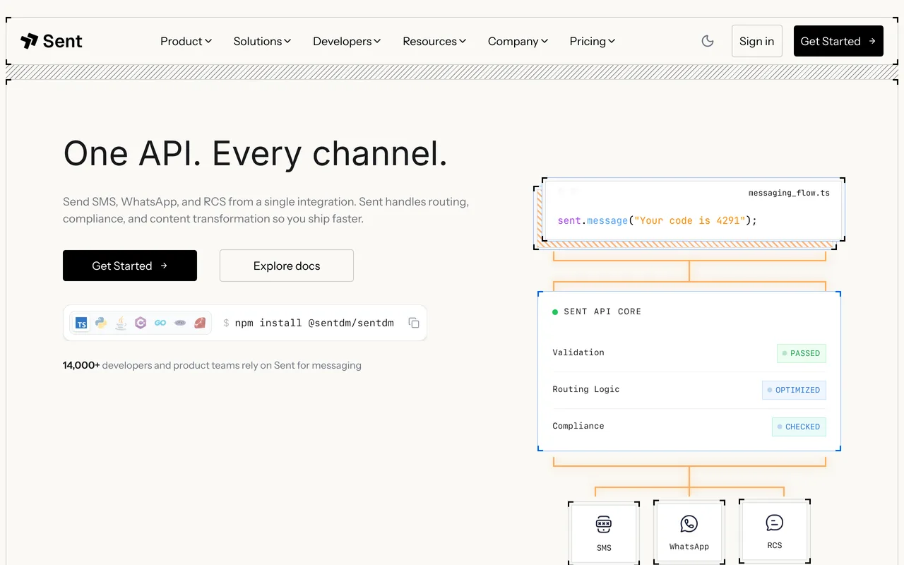
Task: Open the Explore docs link
Action: click(287, 266)
